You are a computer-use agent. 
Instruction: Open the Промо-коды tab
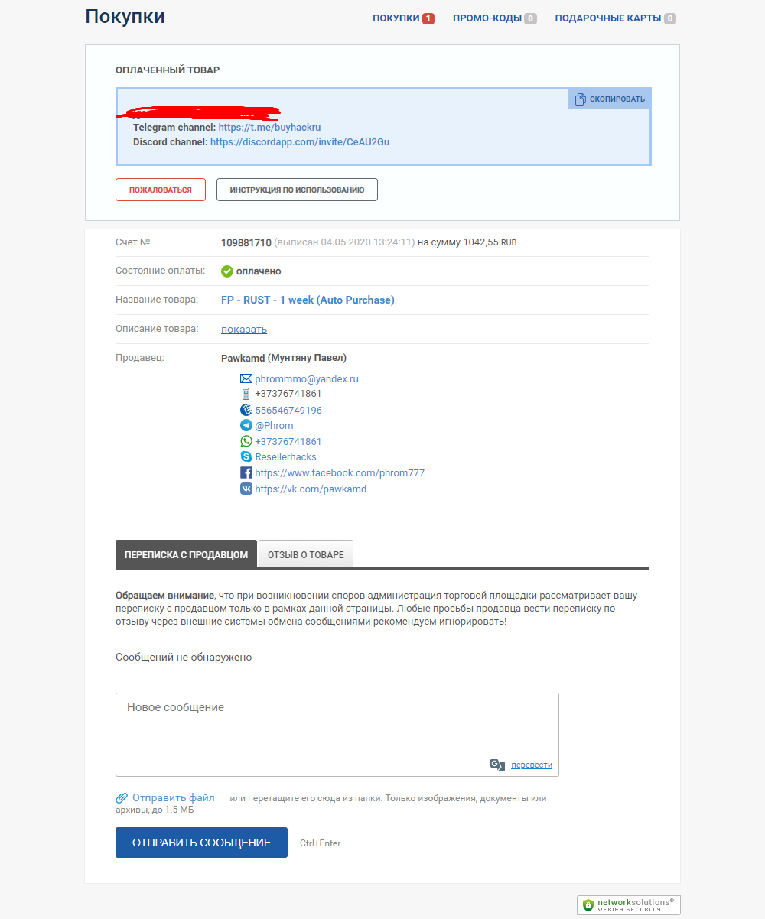point(494,18)
